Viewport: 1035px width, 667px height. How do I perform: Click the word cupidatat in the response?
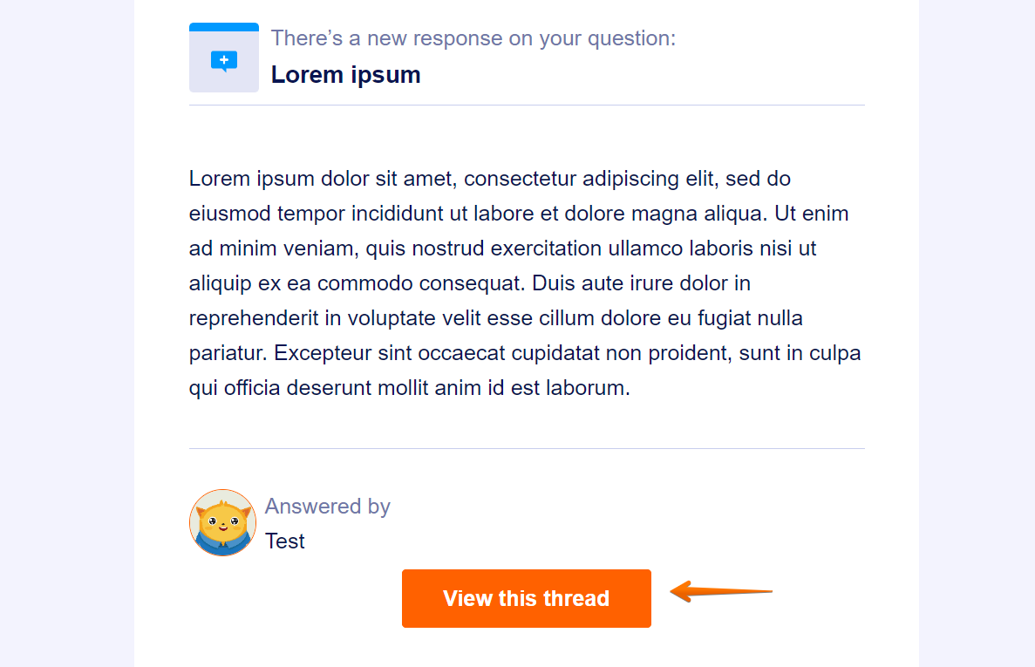point(555,353)
